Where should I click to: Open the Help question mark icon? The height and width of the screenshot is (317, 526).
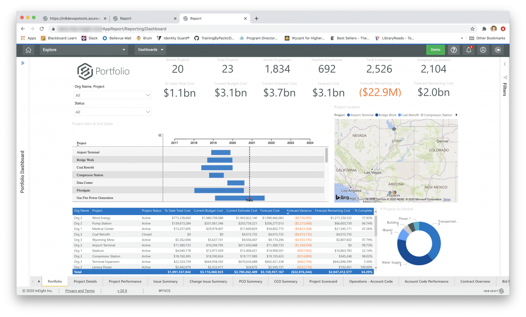click(454, 50)
